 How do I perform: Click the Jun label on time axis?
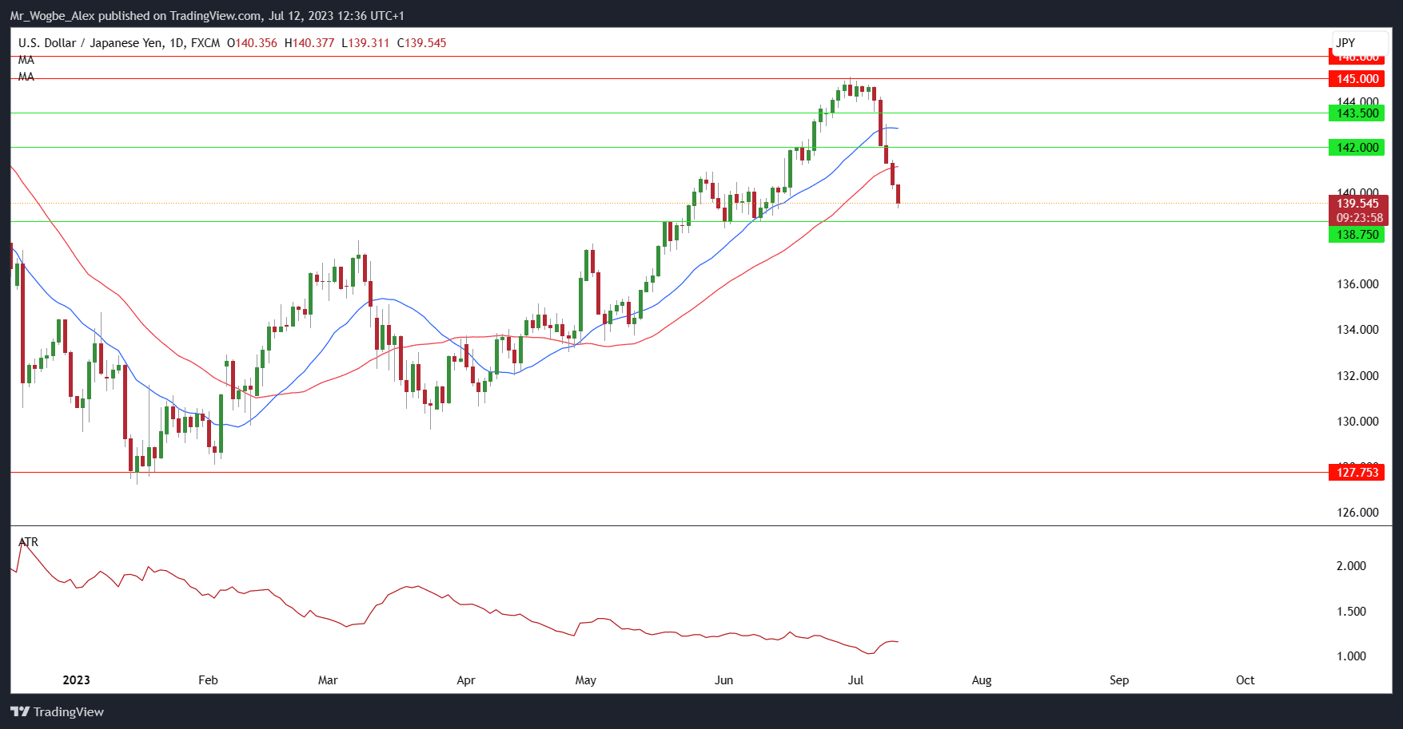click(723, 680)
